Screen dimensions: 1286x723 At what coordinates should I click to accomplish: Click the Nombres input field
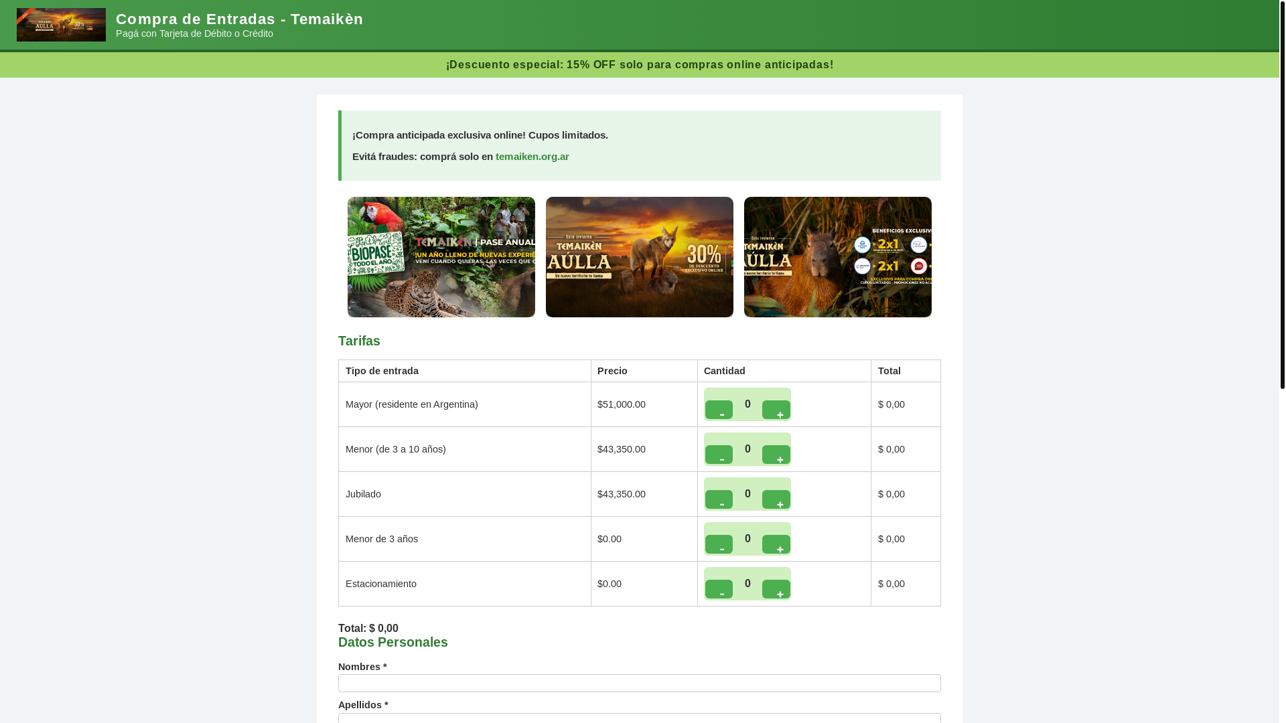(x=640, y=683)
